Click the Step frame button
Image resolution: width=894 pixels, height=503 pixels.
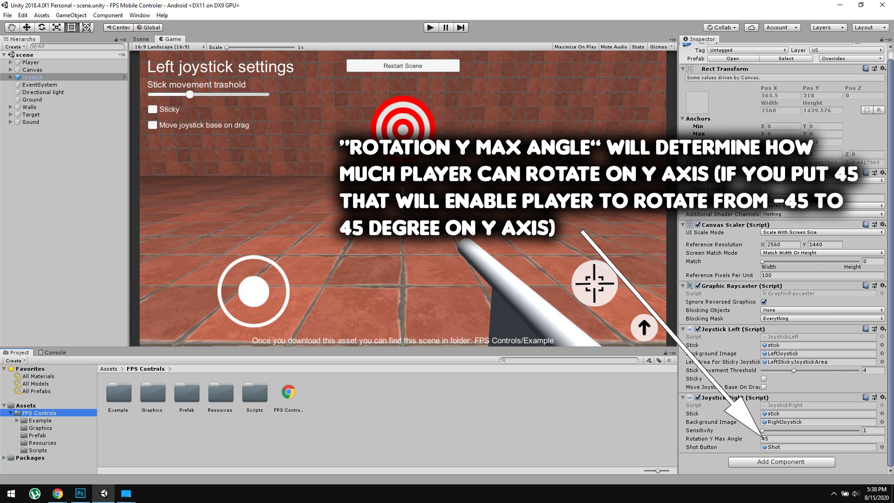[461, 27]
